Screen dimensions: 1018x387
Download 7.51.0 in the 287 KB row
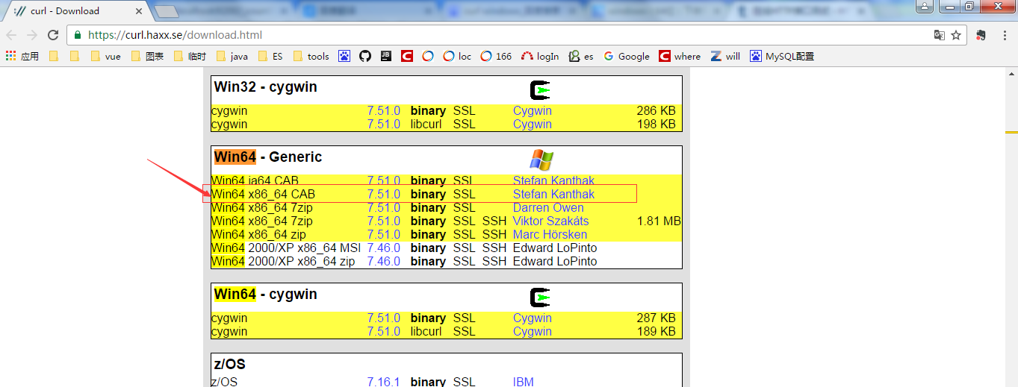[x=383, y=318]
